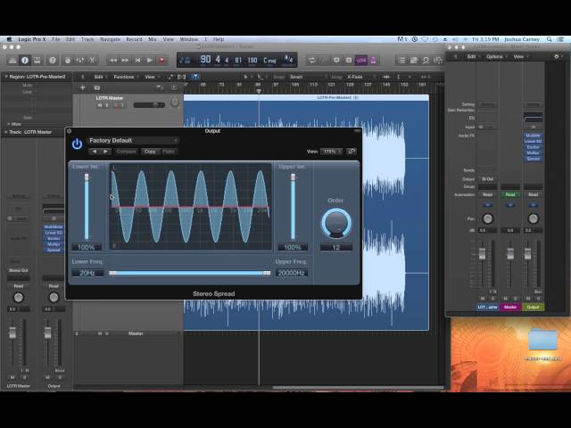The image size is (571, 428).
Task: Click the Fast Forward transport button
Action: point(125,61)
